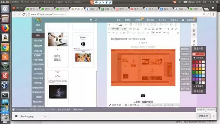Open Terminal from the Ubuntu dock
The height and width of the screenshot is (124, 220).
pyautogui.click(x=5, y=95)
